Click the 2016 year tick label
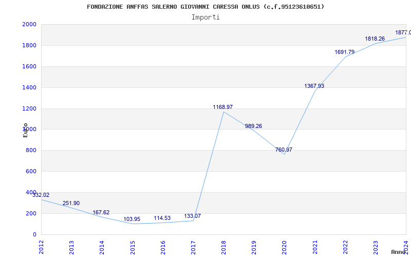 [163, 248]
